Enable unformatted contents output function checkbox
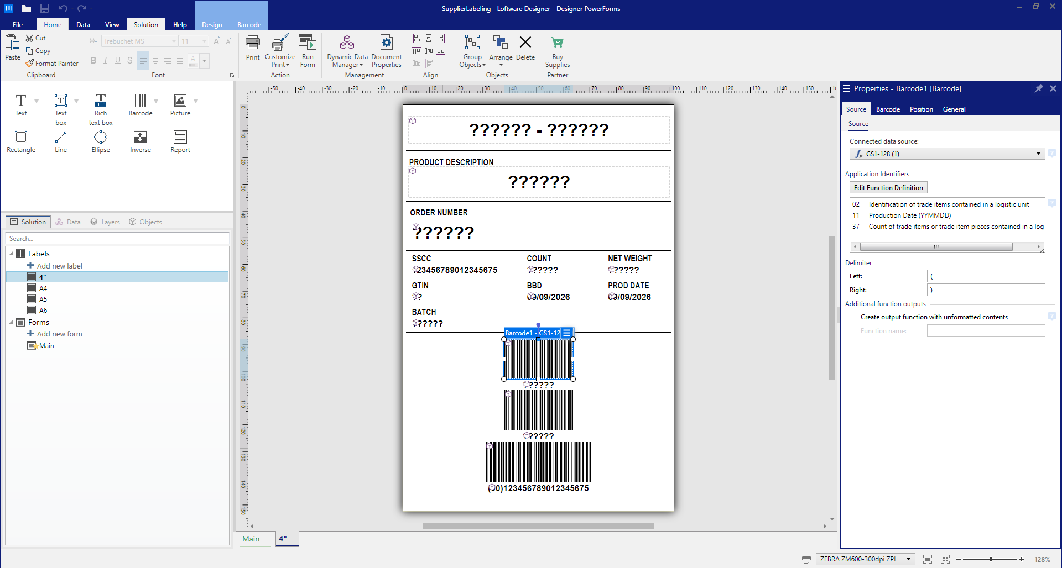The width and height of the screenshot is (1062, 568). [x=853, y=317]
